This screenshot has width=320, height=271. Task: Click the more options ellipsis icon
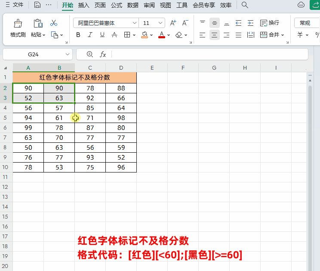(49, 5)
